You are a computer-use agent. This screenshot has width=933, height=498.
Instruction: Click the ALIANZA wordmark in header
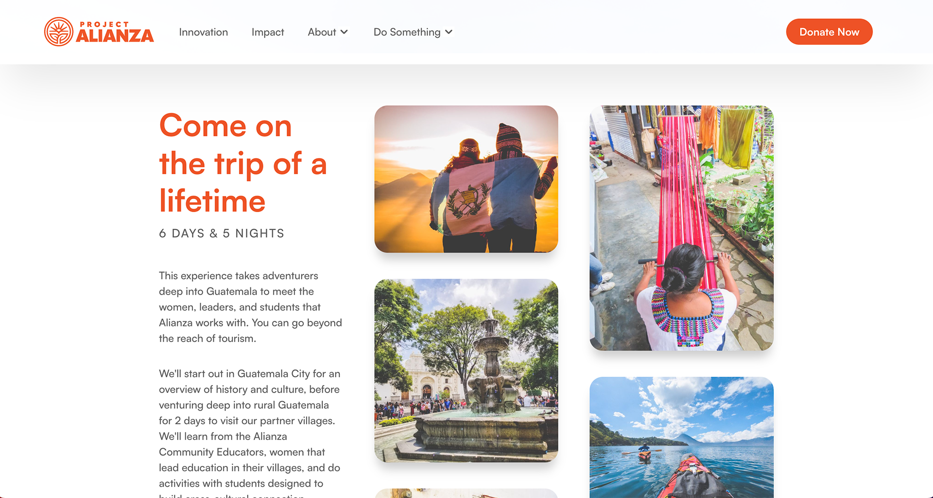[x=115, y=36]
